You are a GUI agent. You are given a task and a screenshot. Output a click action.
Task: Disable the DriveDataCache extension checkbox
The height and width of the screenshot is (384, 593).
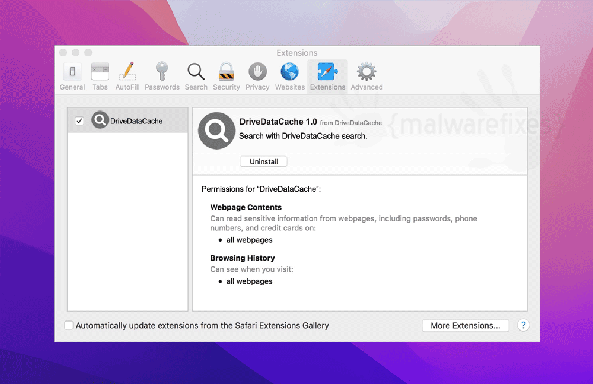[79, 121]
